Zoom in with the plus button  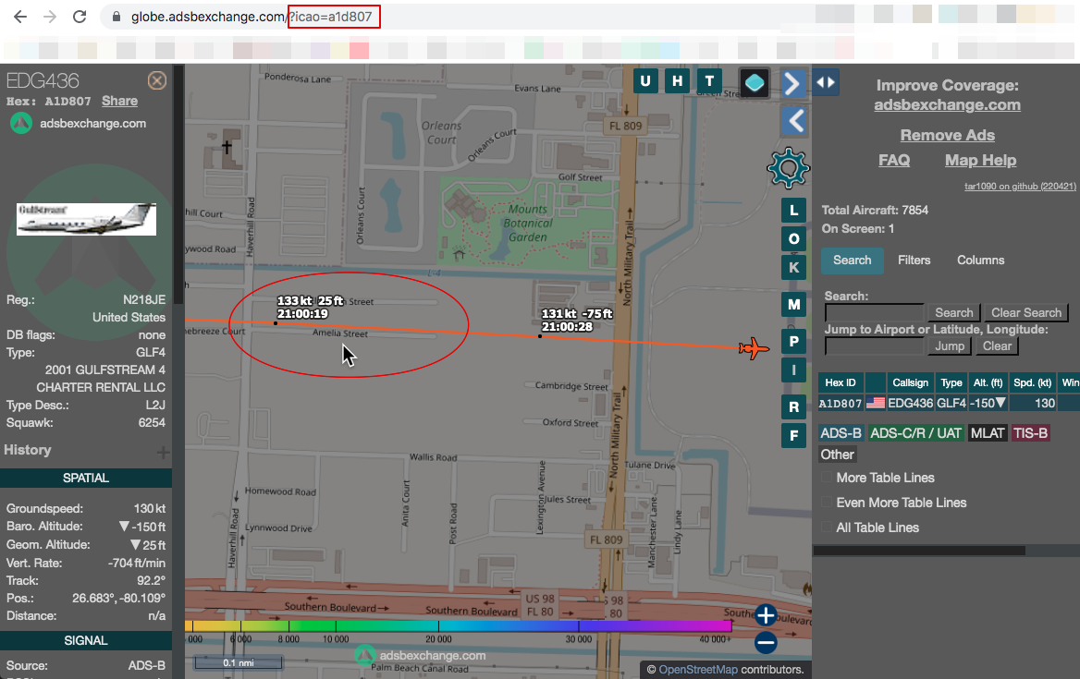pos(766,615)
